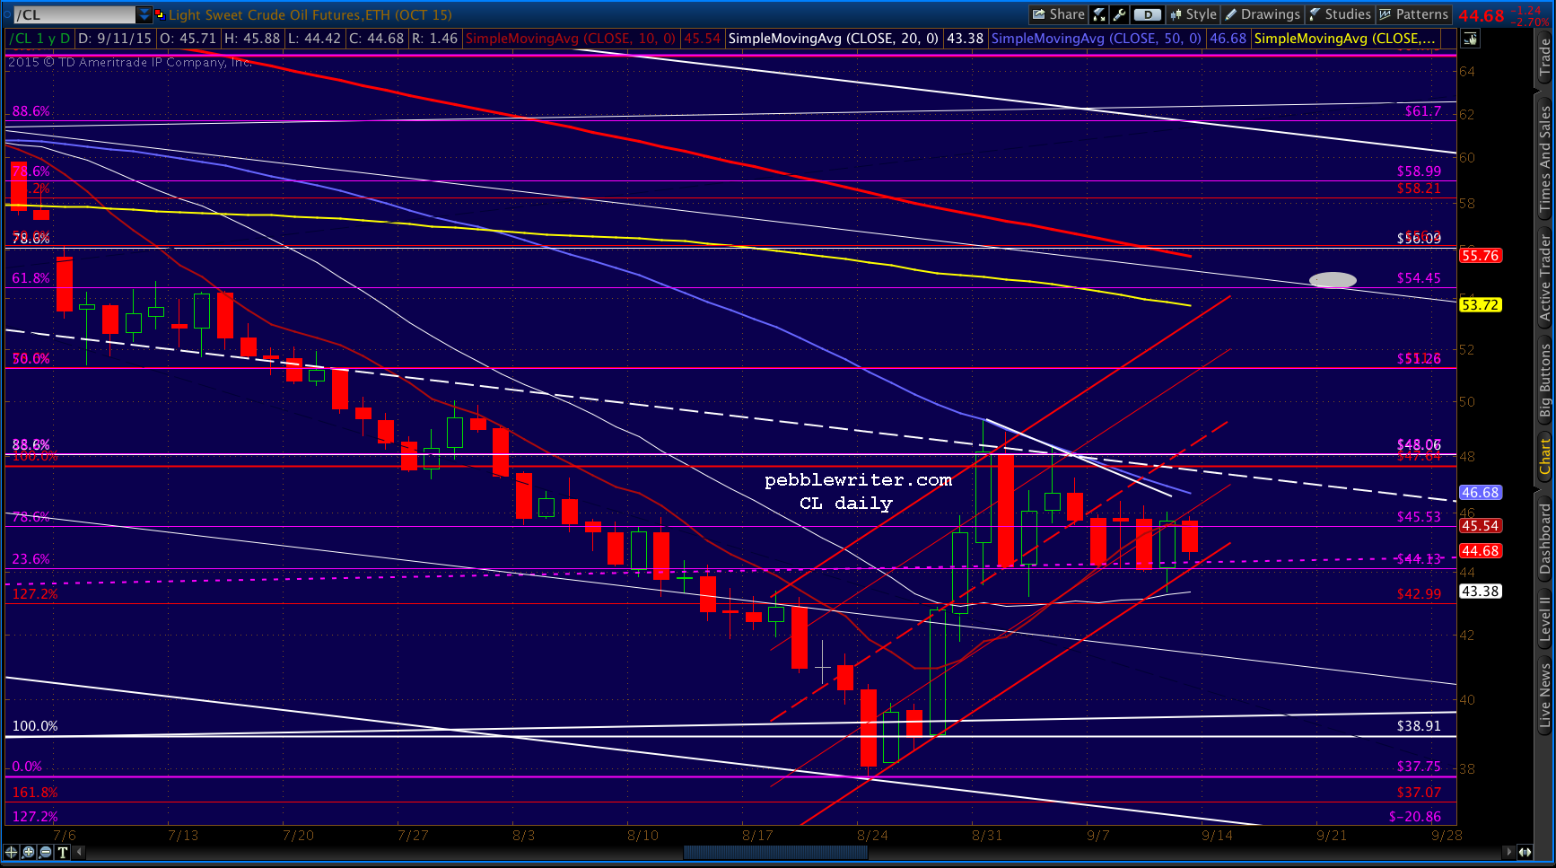Open chart settings wrench icon

1119,14
